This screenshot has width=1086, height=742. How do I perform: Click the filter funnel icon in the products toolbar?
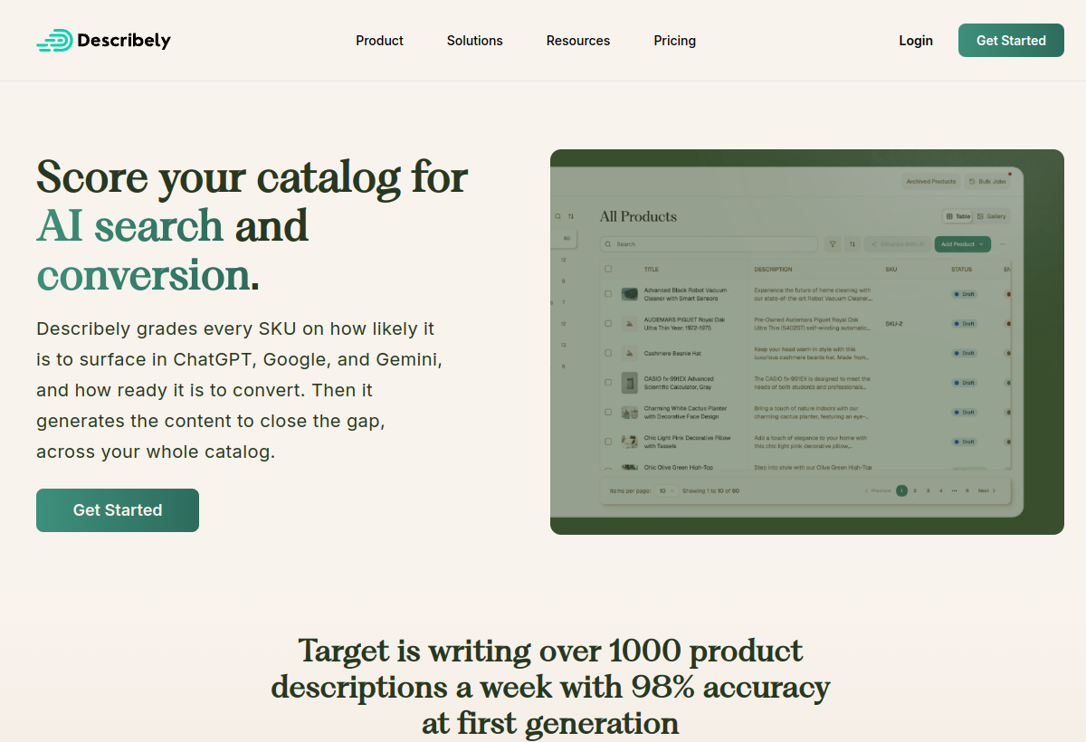click(833, 244)
